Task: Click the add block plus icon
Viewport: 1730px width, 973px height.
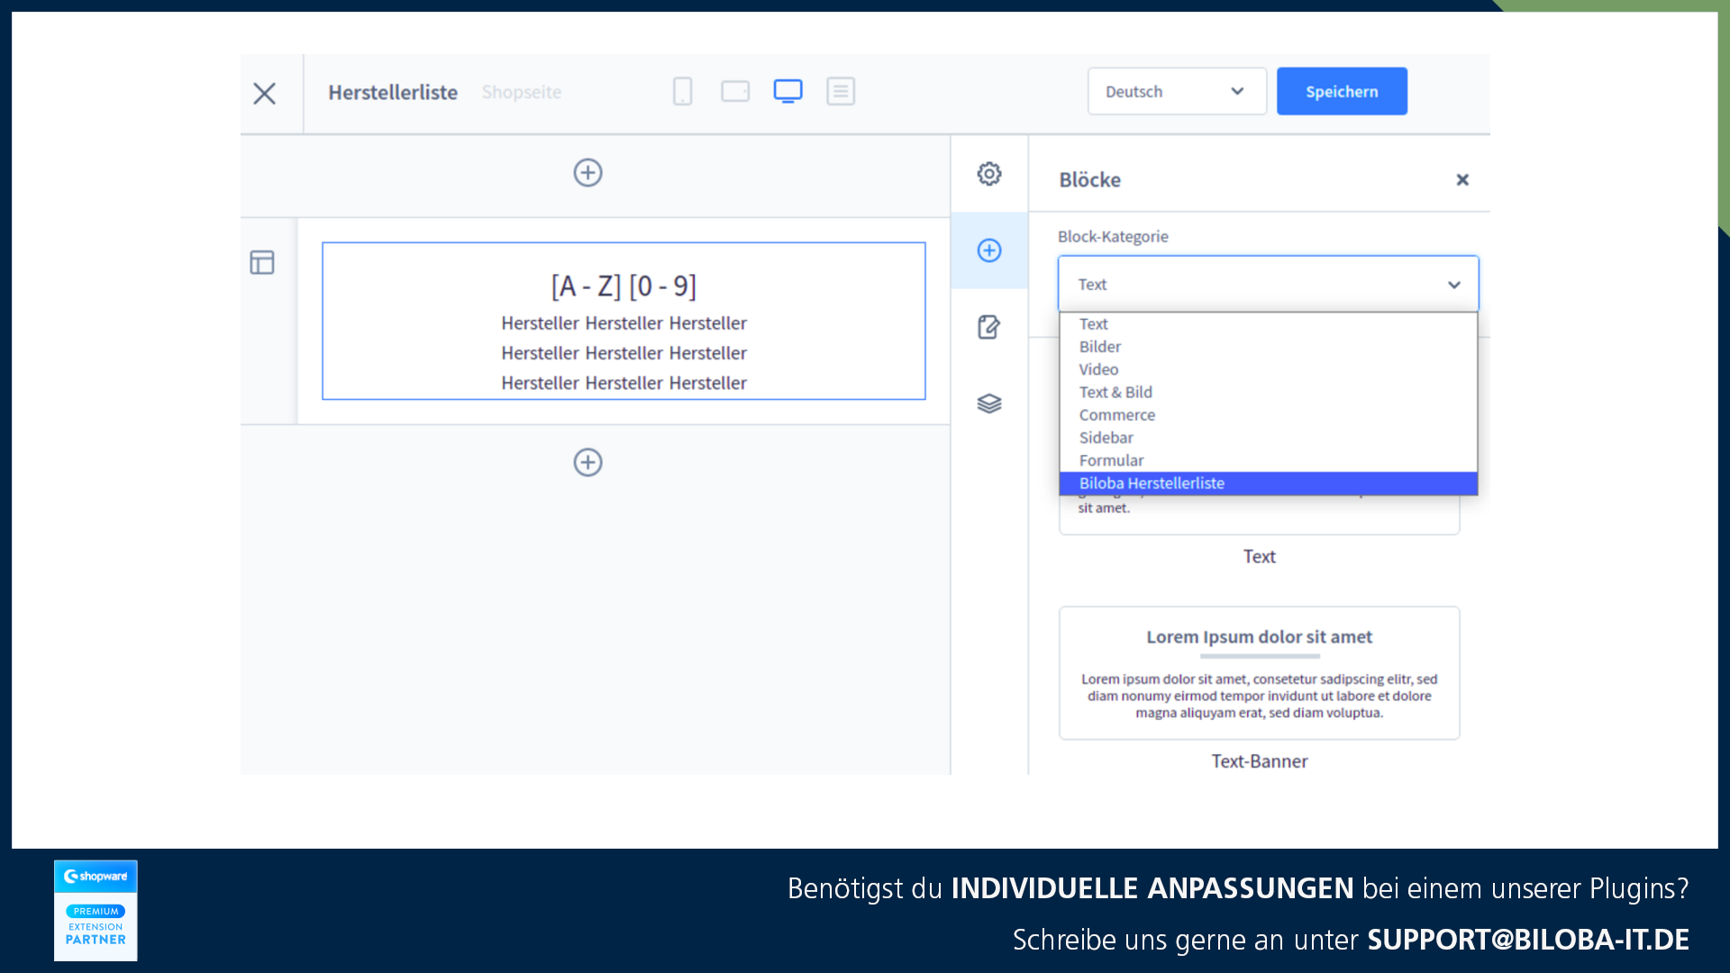Action: 988,250
